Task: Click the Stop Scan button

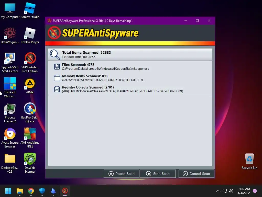Action: click(x=158, y=174)
